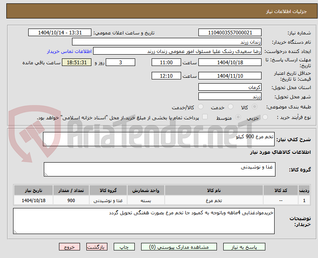318x258 pixels.
Task: Click the buyer notes textarea خریدموادغذایی
Action: [144, 221]
